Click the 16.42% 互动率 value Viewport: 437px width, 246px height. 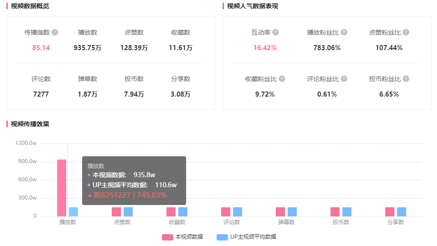pos(265,48)
